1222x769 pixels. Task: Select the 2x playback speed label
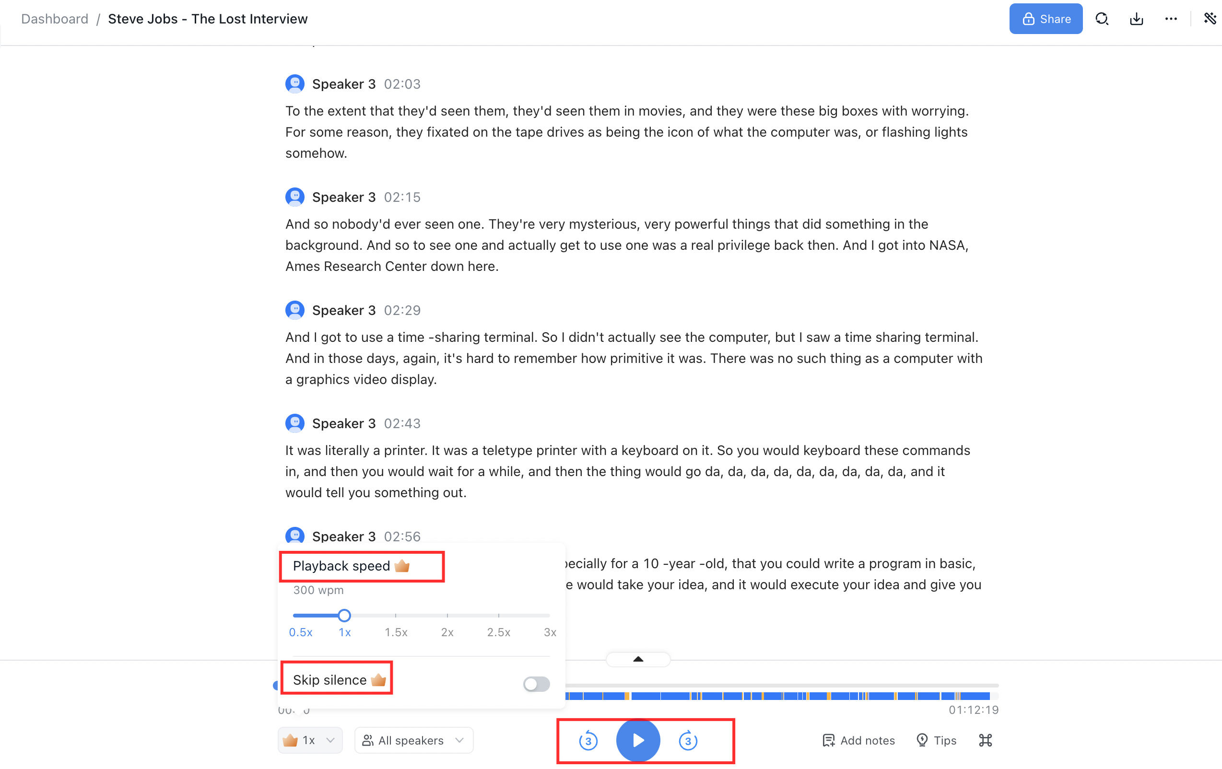447,632
